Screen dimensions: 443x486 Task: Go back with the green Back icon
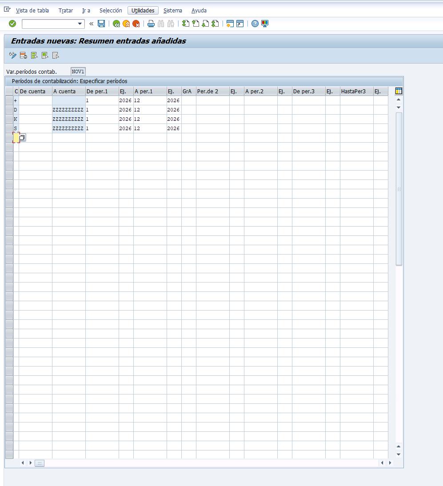coord(116,24)
